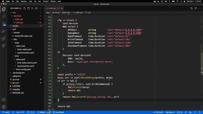This screenshot has width=203, height=114.
Task: Open changes compare icon in editor toolbar
Action: (192, 8)
